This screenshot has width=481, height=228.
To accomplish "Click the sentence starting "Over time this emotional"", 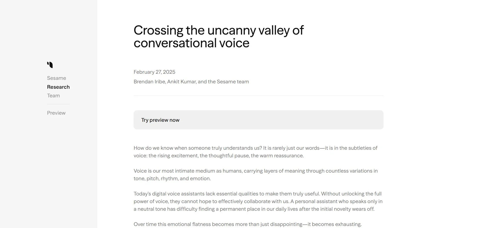I will tap(247, 224).
